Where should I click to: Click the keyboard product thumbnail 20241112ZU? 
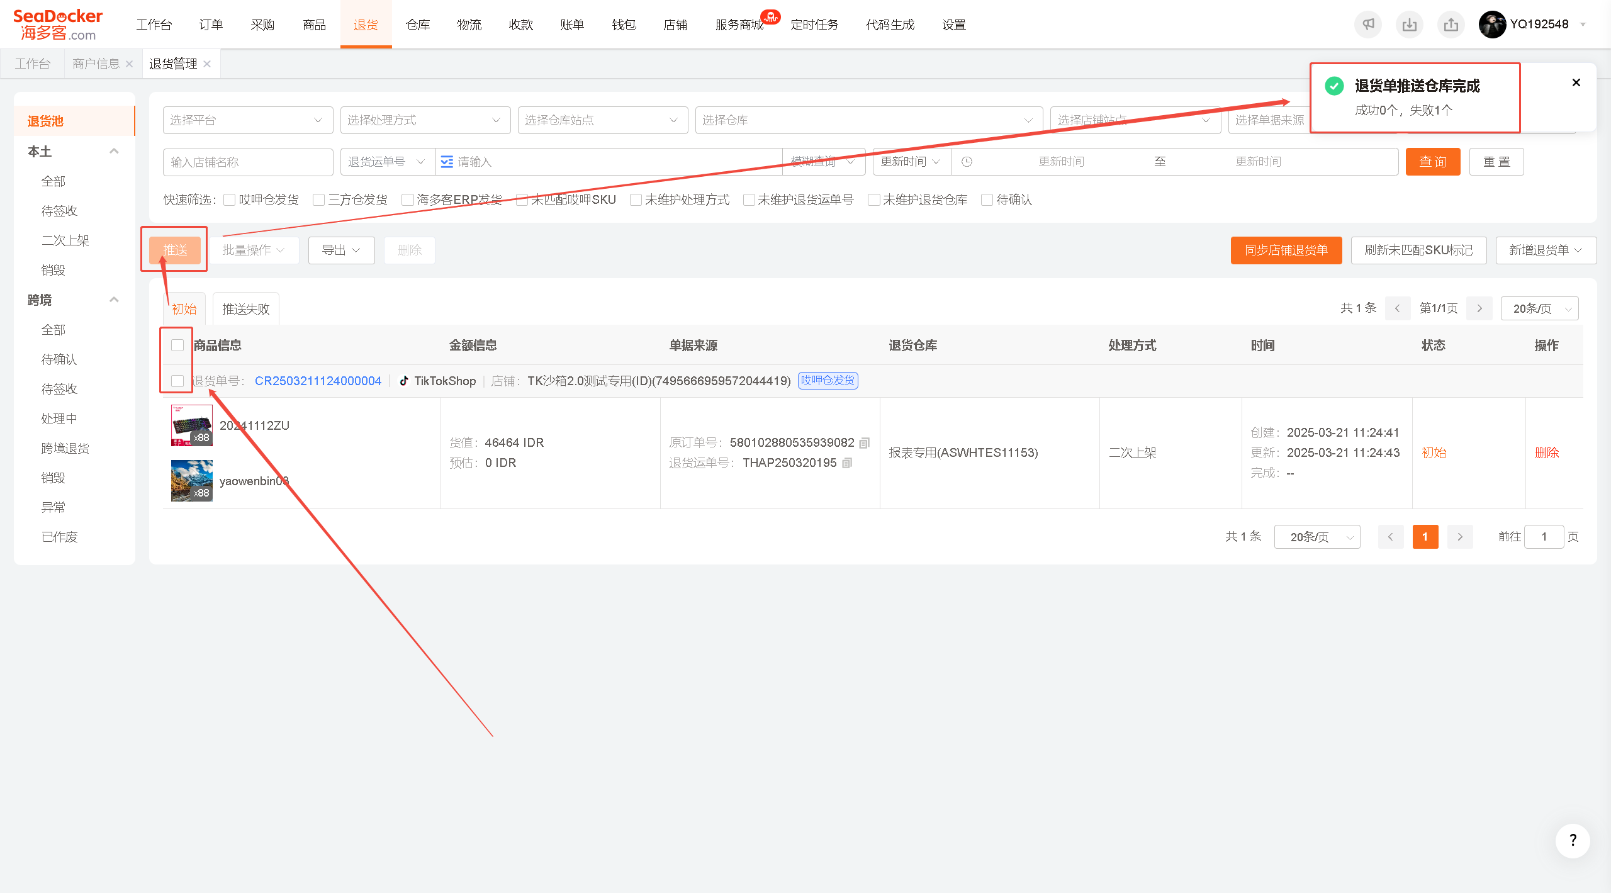pyautogui.click(x=192, y=425)
